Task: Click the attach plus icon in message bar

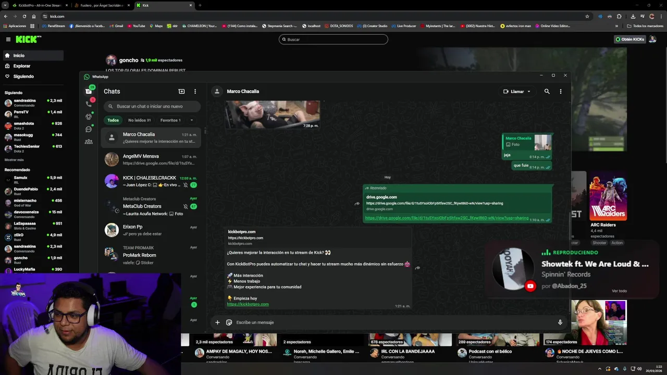Action: (217, 322)
